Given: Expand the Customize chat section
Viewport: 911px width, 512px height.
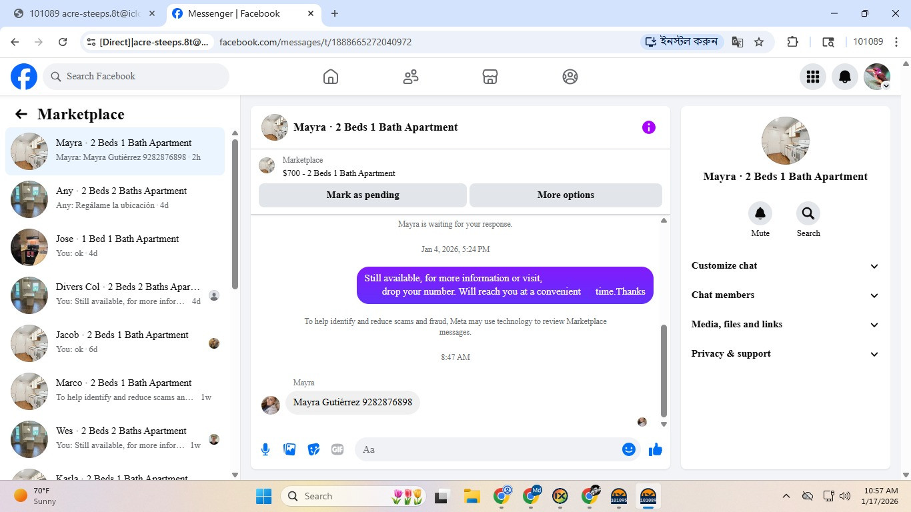Looking at the screenshot, I should (786, 266).
